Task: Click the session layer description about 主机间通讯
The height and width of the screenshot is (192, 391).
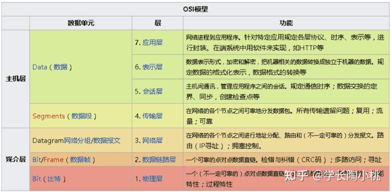Action: coord(281,91)
